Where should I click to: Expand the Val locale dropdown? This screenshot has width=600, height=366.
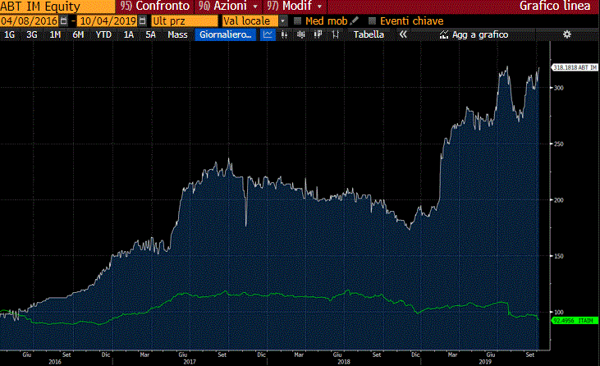[283, 21]
